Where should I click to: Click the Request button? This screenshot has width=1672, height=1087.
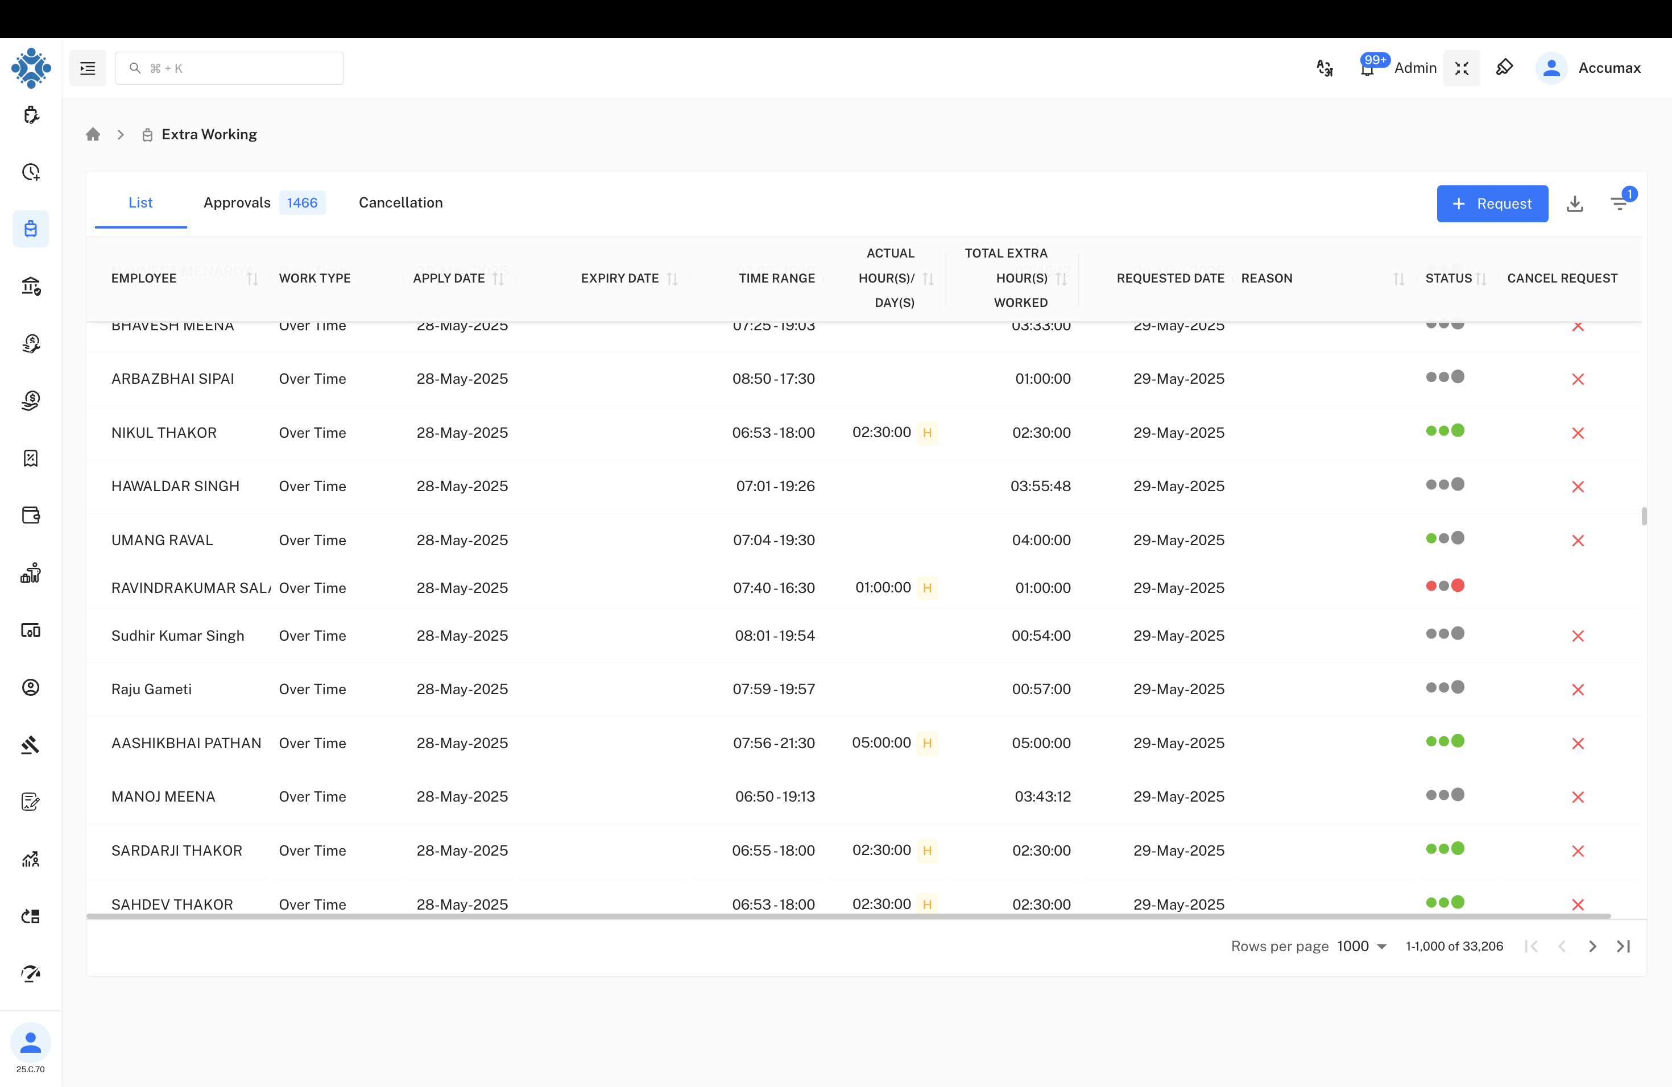tap(1492, 204)
